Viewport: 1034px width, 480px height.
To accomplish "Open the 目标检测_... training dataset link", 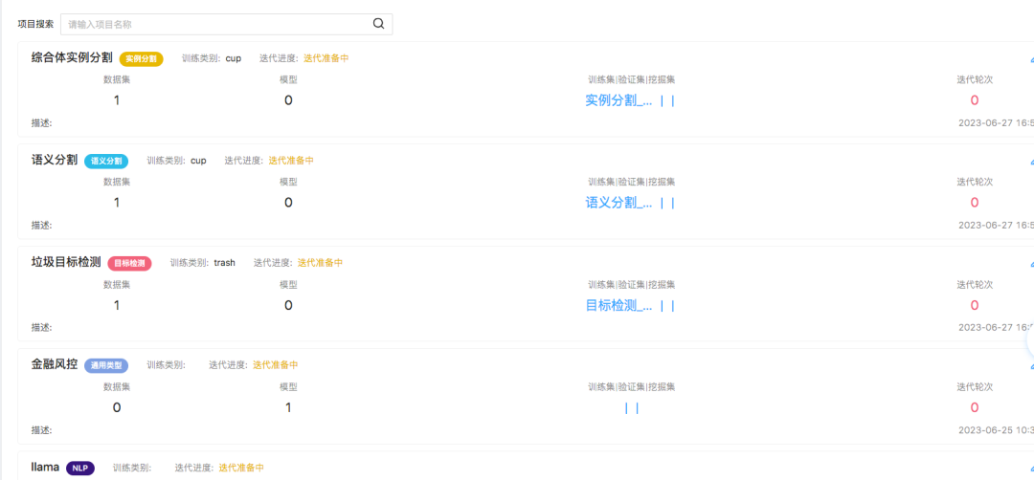I will pos(618,306).
